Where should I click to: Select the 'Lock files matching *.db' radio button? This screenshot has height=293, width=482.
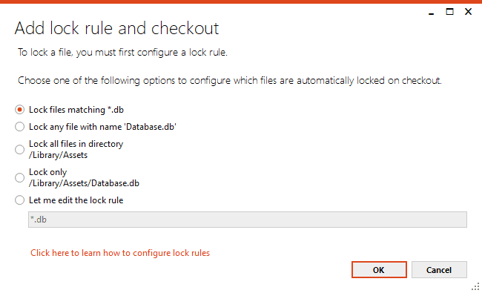20,110
